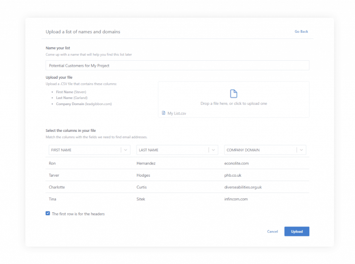The height and width of the screenshot is (264, 355).
Task: Select the list name input field
Action: [177, 65]
